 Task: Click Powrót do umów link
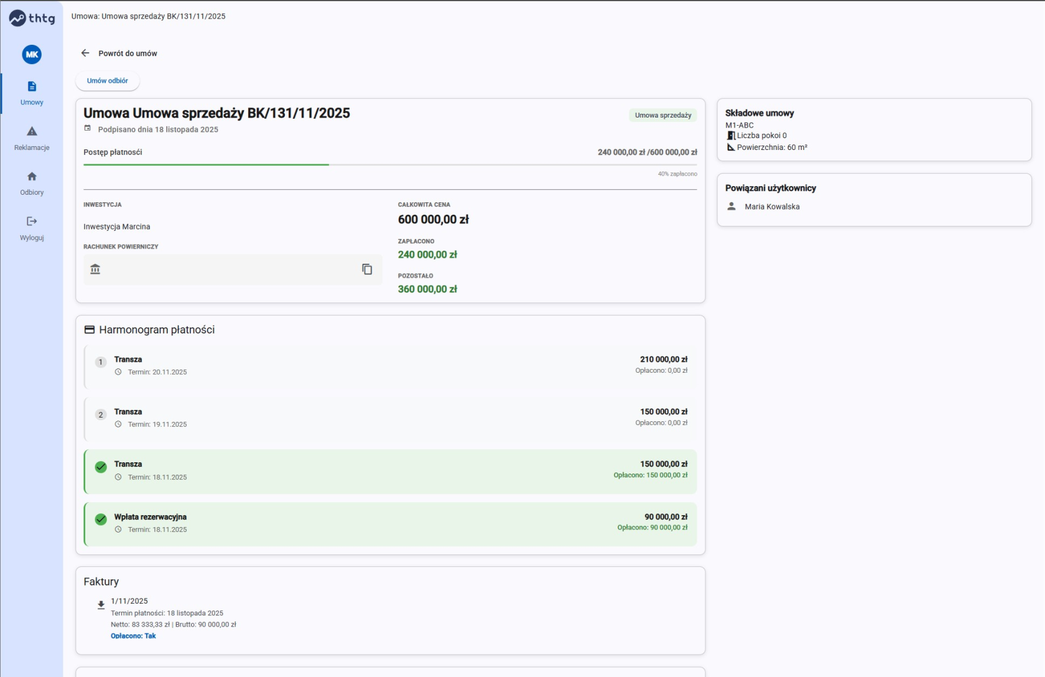tap(128, 54)
